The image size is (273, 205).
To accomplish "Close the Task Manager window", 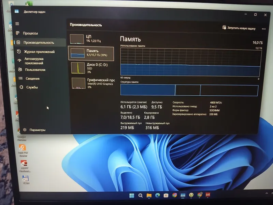I will pos(265,15).
